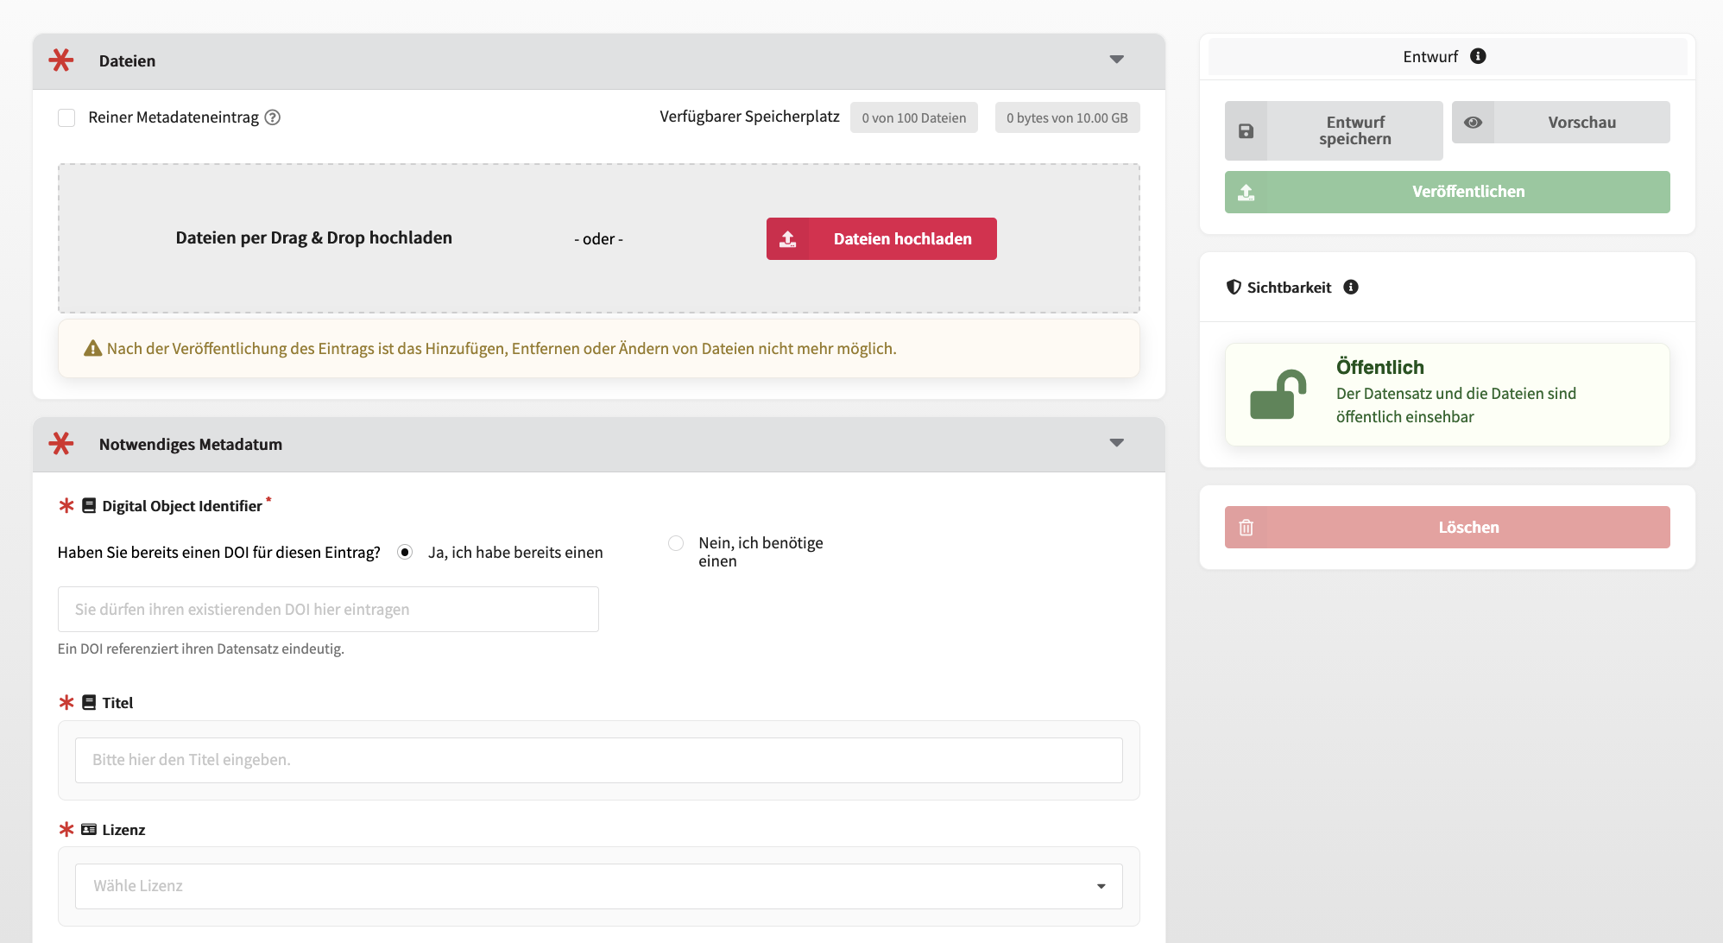Click the info icon next to Sichtbarkeit
The image size is (1723, 943).
1351,288
